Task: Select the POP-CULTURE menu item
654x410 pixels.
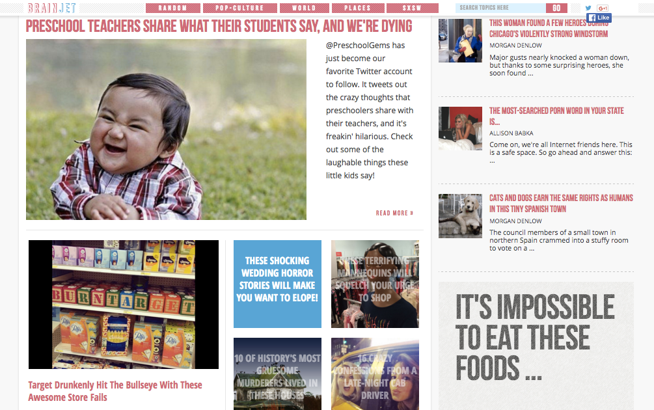Action: [240, 8]
